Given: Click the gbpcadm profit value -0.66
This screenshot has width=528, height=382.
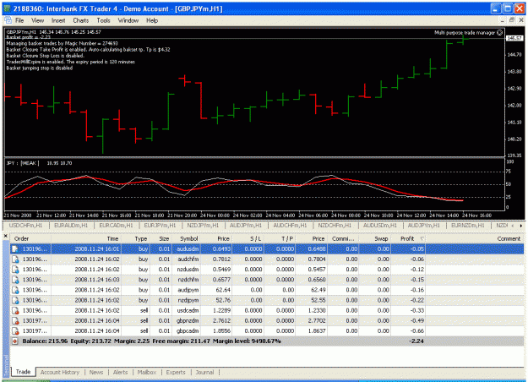Looking at the screenshot, I should pos(416,330).
